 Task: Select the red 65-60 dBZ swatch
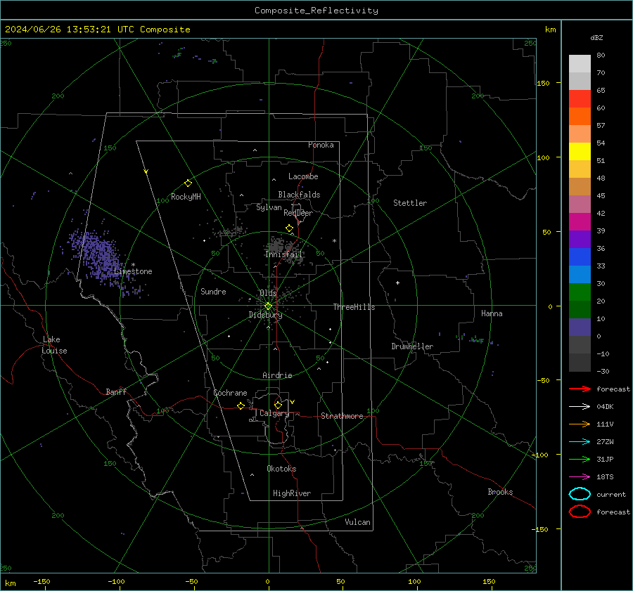pos(580,99)
